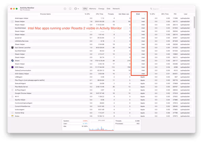
Task: Click the Idle percentage 91.95%
Action: point(85,126)
